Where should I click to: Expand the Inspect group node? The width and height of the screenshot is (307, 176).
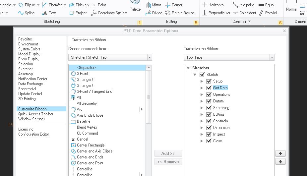[x=202, y=134]
